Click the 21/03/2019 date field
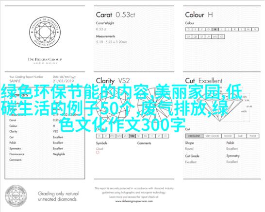265x212 pixels. tap(63, 81)
